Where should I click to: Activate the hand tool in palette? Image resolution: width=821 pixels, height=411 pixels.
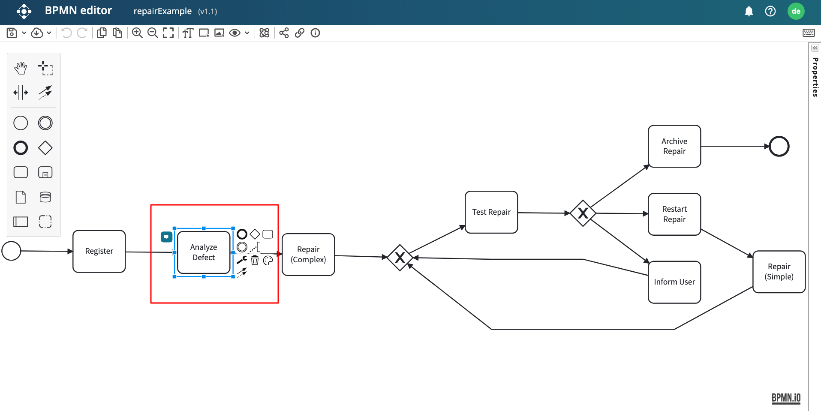(21, 68)
